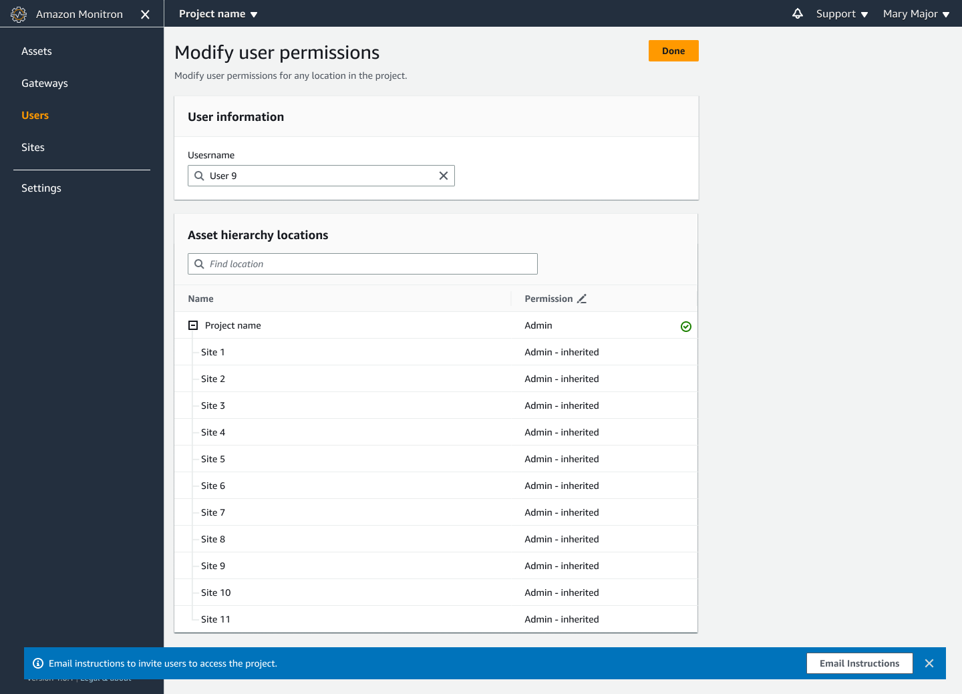The image size is (962, 694).
Task: Open the Mary Major account menu
Action: click(915, 13)
